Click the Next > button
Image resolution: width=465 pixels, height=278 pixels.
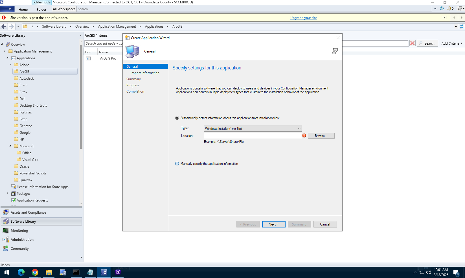[274, 224]
